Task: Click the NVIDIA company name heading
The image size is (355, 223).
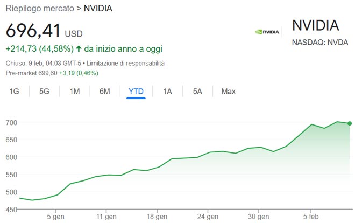Action: 315,25
